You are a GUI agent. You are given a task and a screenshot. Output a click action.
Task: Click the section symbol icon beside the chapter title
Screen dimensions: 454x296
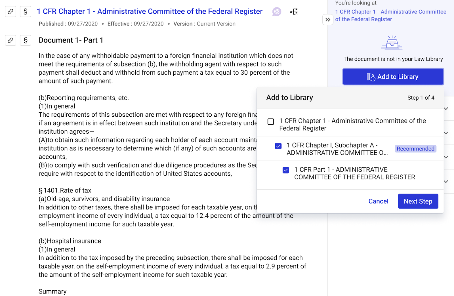point(26,12)
